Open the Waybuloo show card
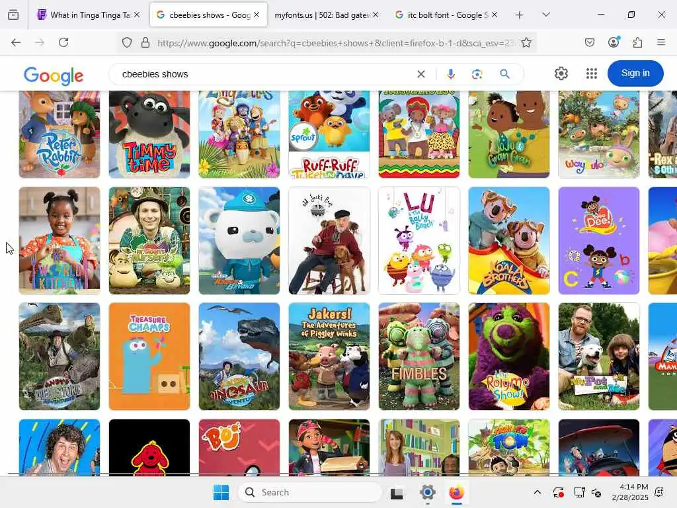 599,134
